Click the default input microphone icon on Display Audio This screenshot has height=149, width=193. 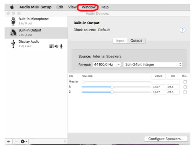pyautogui.click(x=61, y=46)
